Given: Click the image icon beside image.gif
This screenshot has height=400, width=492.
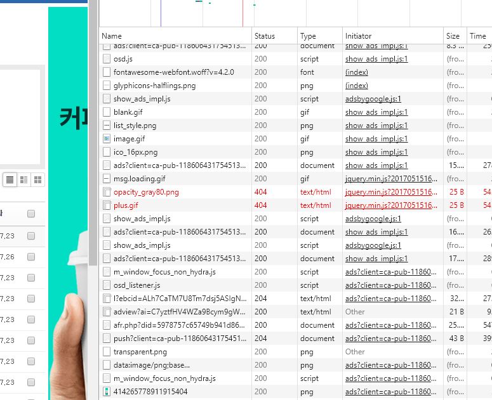Looking at the screenshot, I should tap(107, 139).
